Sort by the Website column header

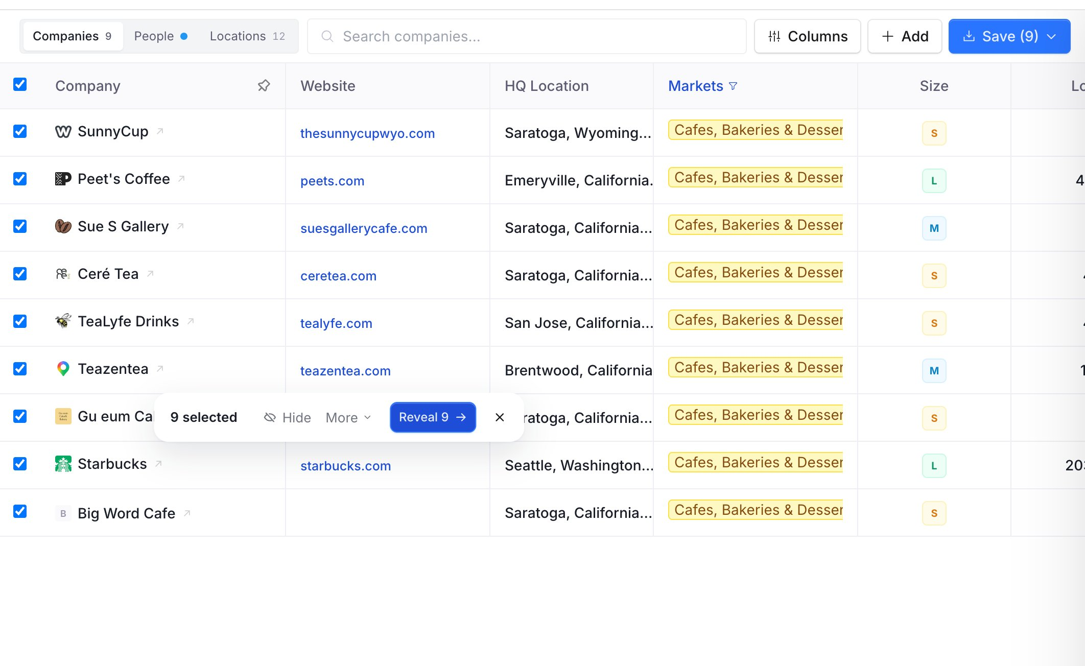tap(328, 86)
